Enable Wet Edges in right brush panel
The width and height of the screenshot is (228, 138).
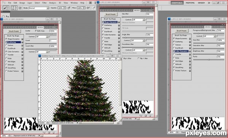(174, 61)
